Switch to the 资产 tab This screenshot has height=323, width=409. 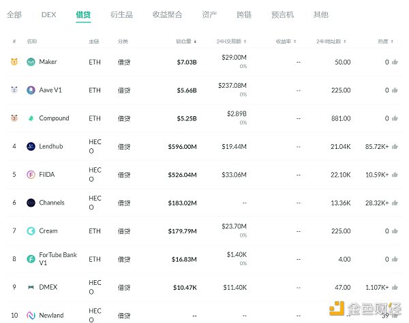(209, 14)
